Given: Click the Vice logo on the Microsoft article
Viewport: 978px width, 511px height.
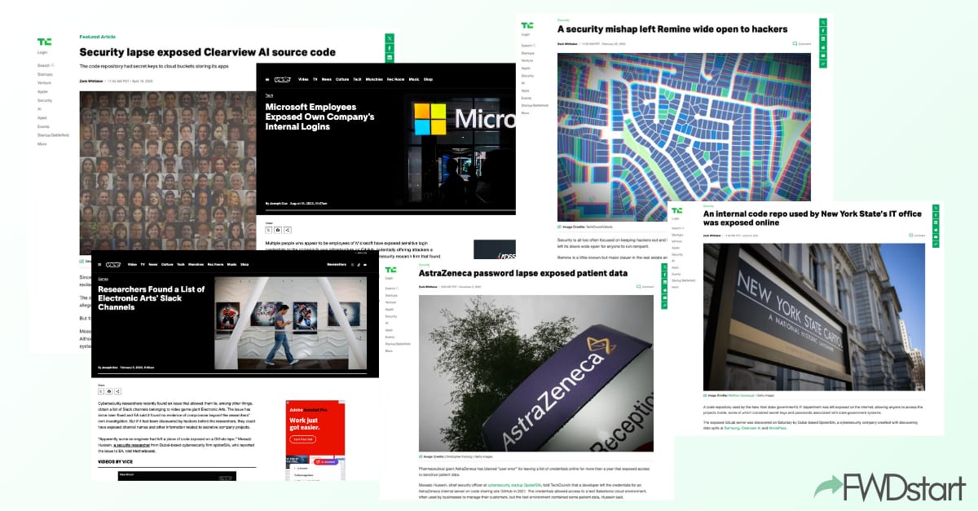Looking at the screenshot, I should (282, 79).
